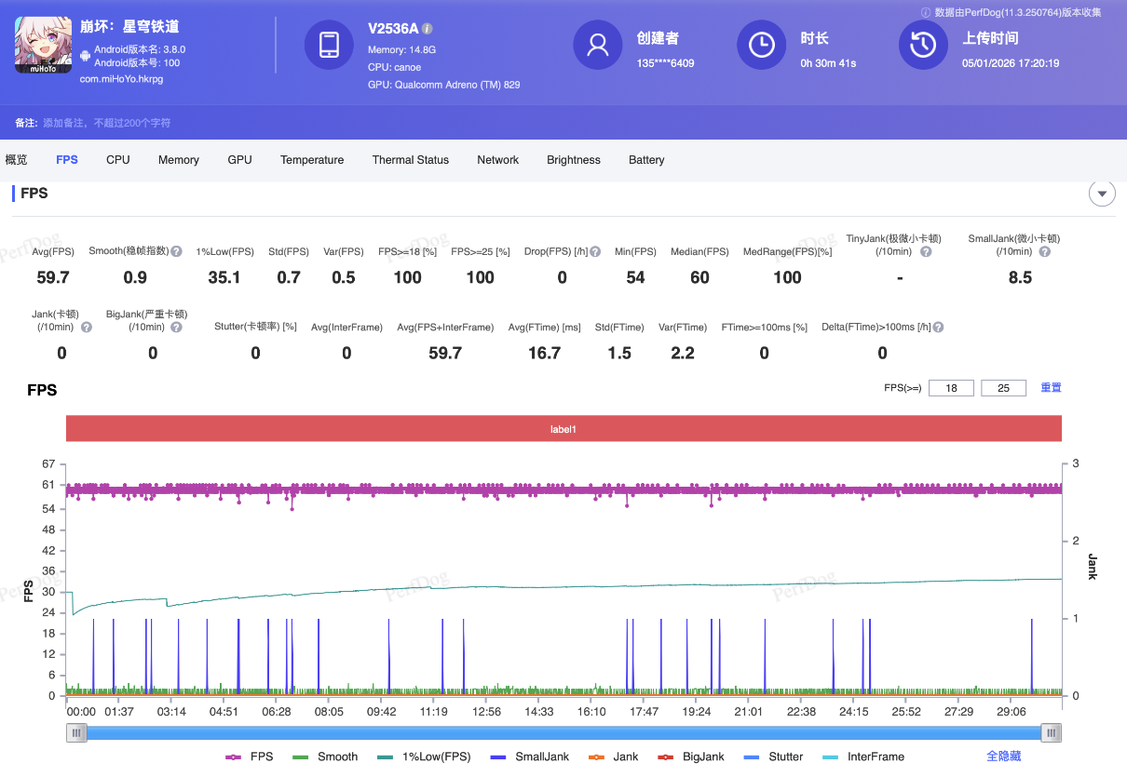Click the BigJank(严重卡顿) help icon
This screenshot has width=1127, height=764.
[176, 328]
